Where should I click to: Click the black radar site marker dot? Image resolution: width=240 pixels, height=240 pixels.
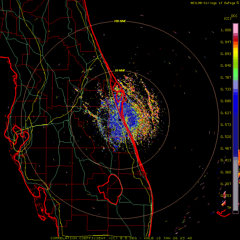click(120, 120)
